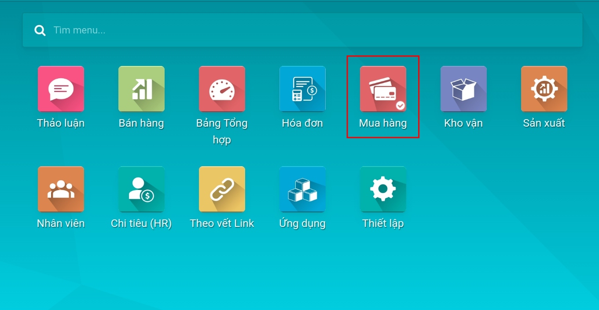Click the "Thiết lập" label
This screenshot has width=599, height=310.
(383, 223)
